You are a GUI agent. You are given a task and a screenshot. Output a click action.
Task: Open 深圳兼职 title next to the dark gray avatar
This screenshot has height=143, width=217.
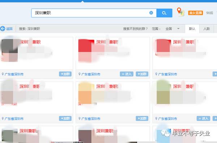point(30,42)
